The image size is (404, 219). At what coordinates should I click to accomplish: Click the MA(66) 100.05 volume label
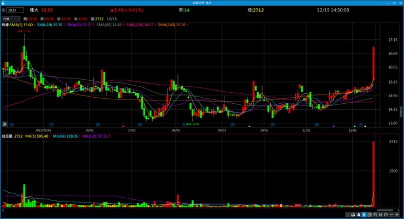[x=65, y=136]
